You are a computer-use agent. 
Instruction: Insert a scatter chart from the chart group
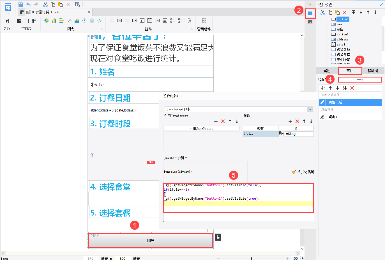tap(100, 20)
